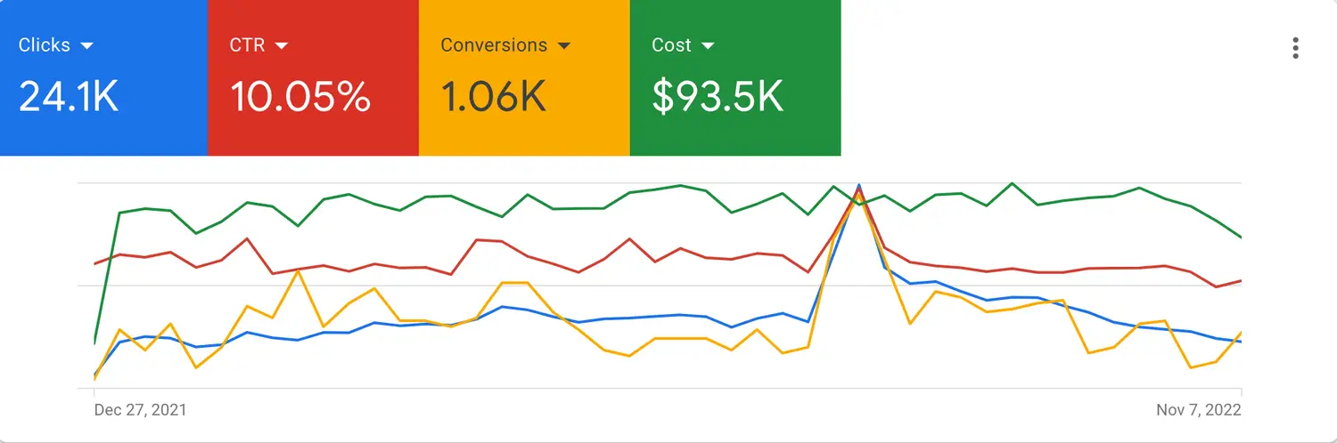Click the Nov 7, 2022 end date label
This screenshot has height=443, width=1337.
pyautogui.click(x=1198, y=410)
